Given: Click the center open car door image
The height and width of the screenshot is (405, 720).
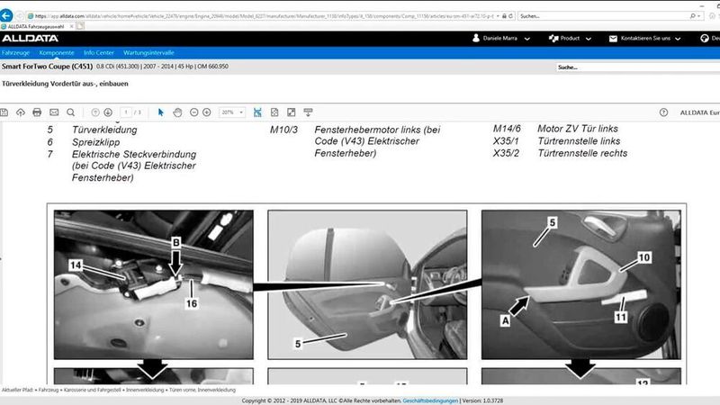Looking at the screenshot, I should [367, 284].
